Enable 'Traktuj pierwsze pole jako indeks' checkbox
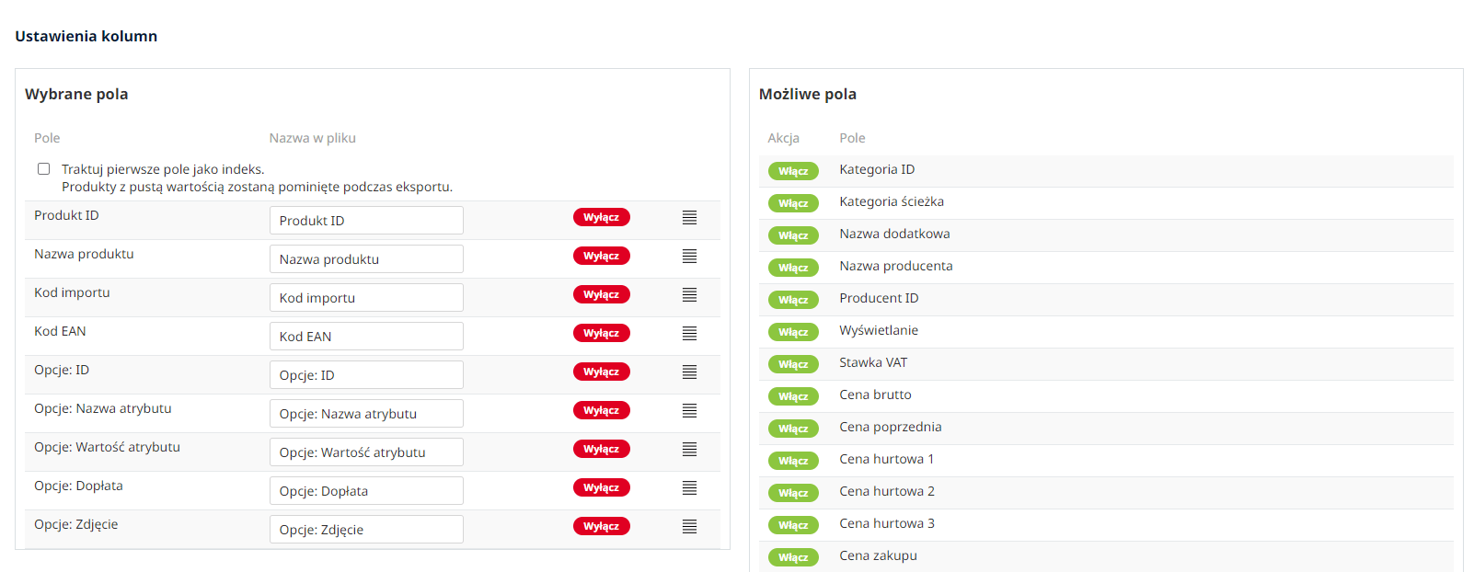The height and width of the screenshot is (572, 1474). click(x=43, y=169)
